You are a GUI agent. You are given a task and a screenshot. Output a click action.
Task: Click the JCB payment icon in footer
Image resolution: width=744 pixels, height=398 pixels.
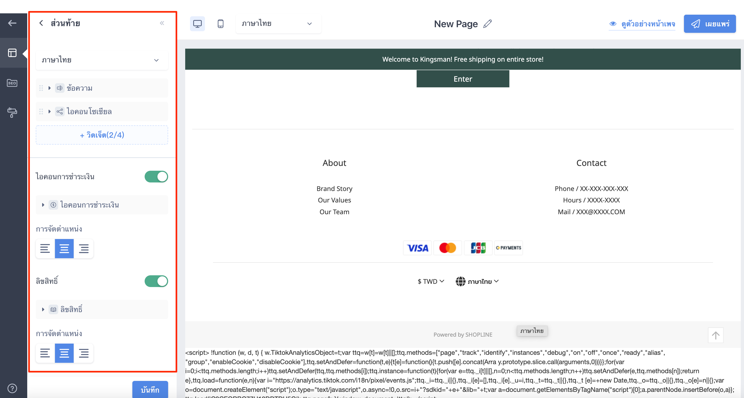pos(478,248)
